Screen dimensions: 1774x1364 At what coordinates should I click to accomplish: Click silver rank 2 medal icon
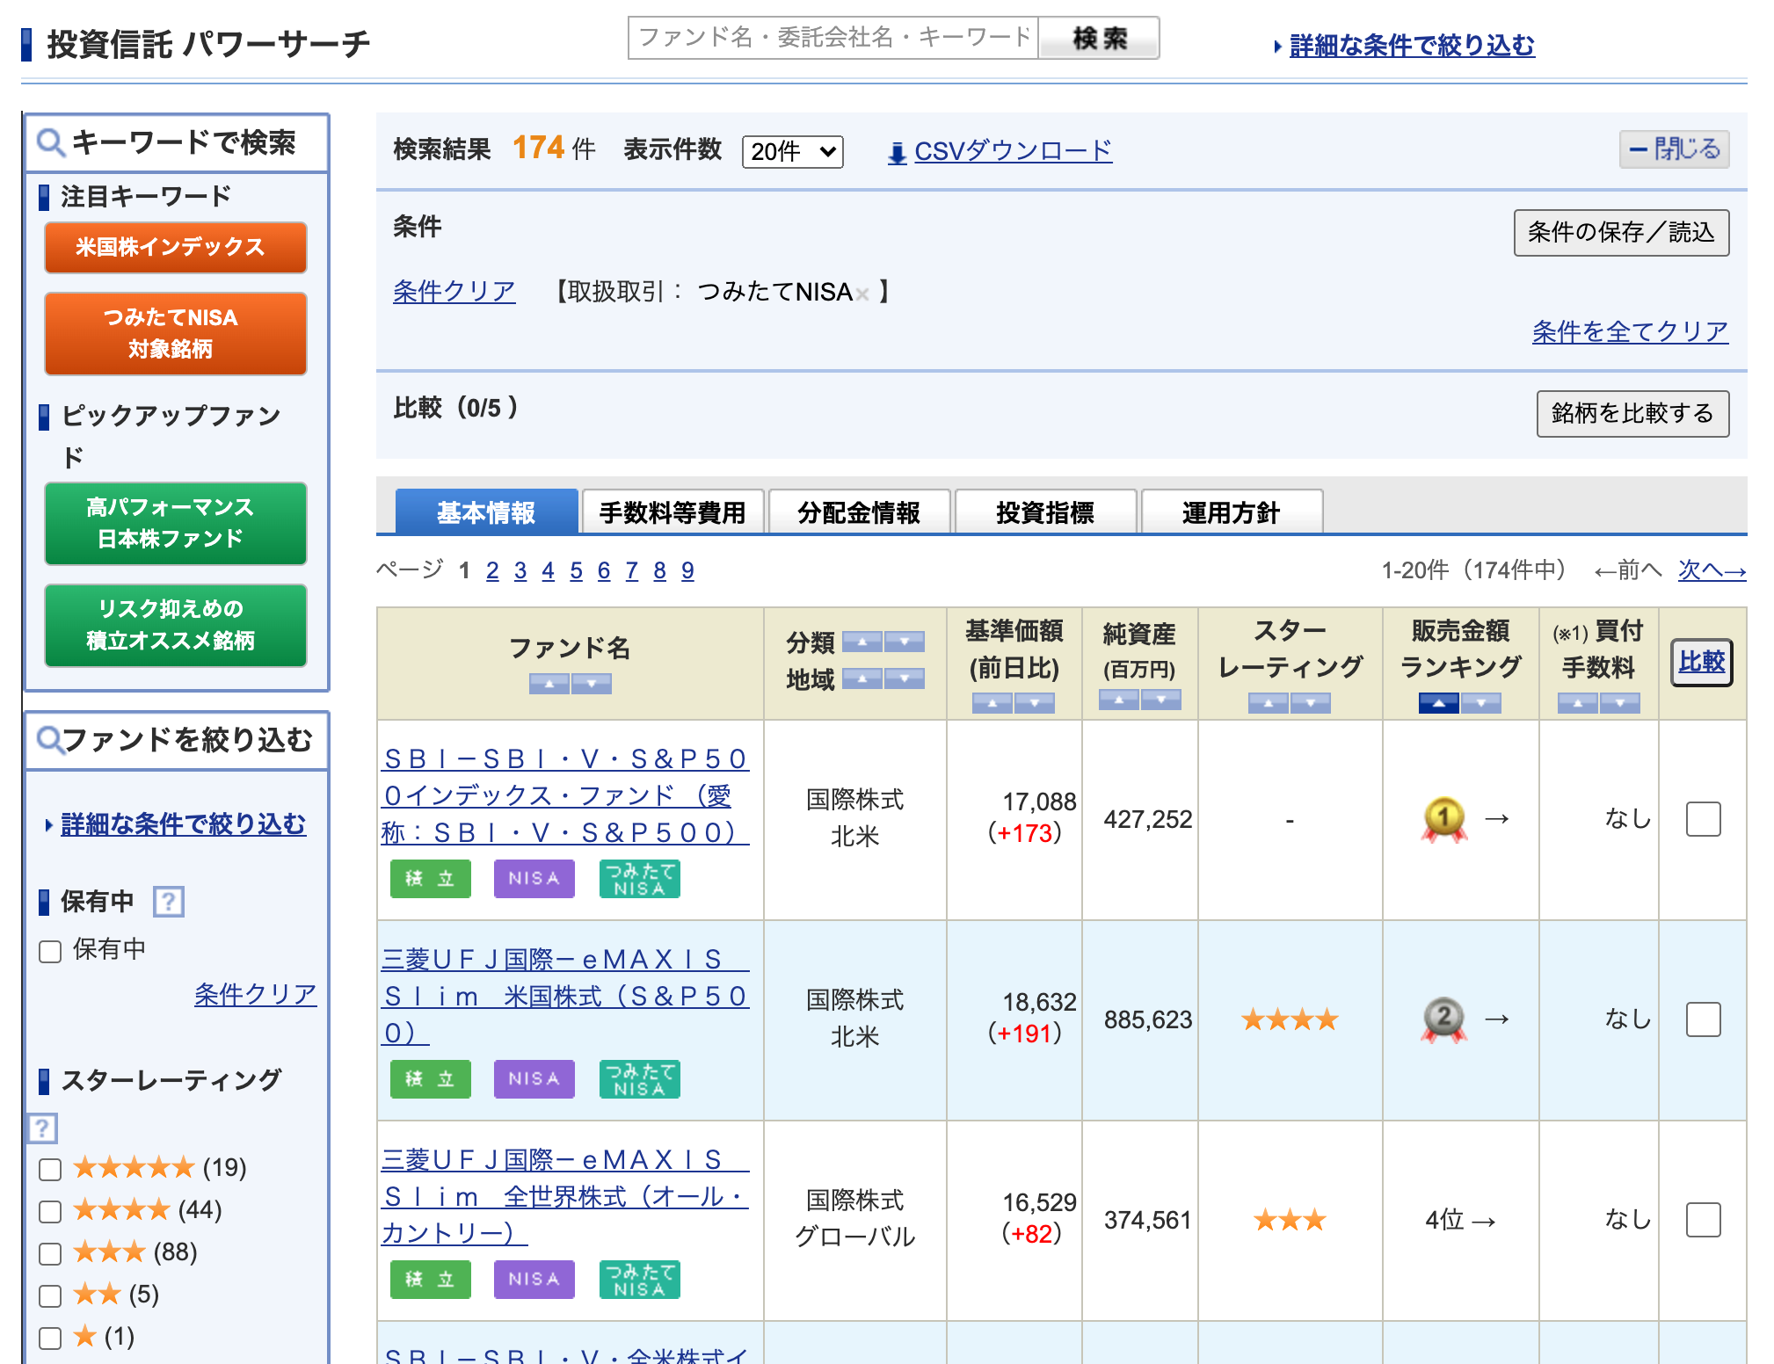pos(1443,1019)
